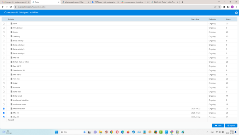Open File Explorer from the taskbar
Viewport: 239px width, 135px height.
click(x=101, y=132)
